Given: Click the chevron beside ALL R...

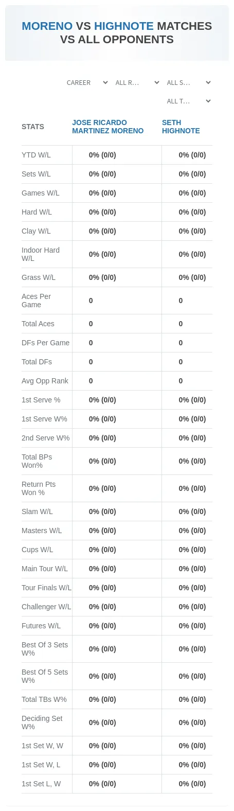Looking at the screenshot, I should click(157, 83).
